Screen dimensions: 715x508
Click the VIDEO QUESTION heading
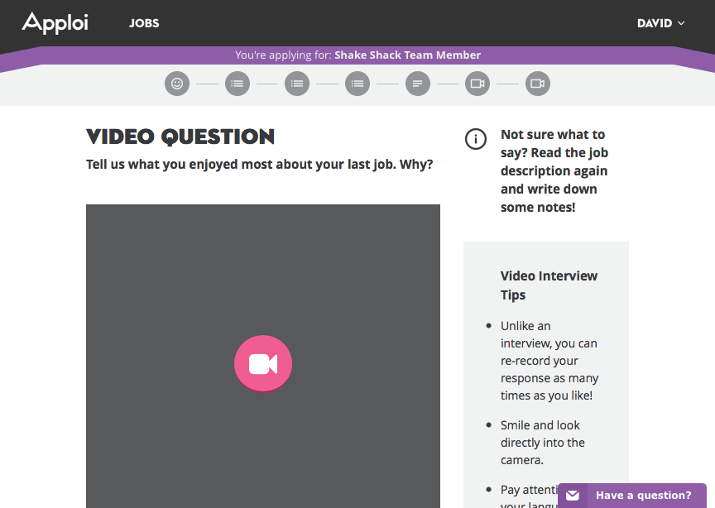click(x=180, y=137)
